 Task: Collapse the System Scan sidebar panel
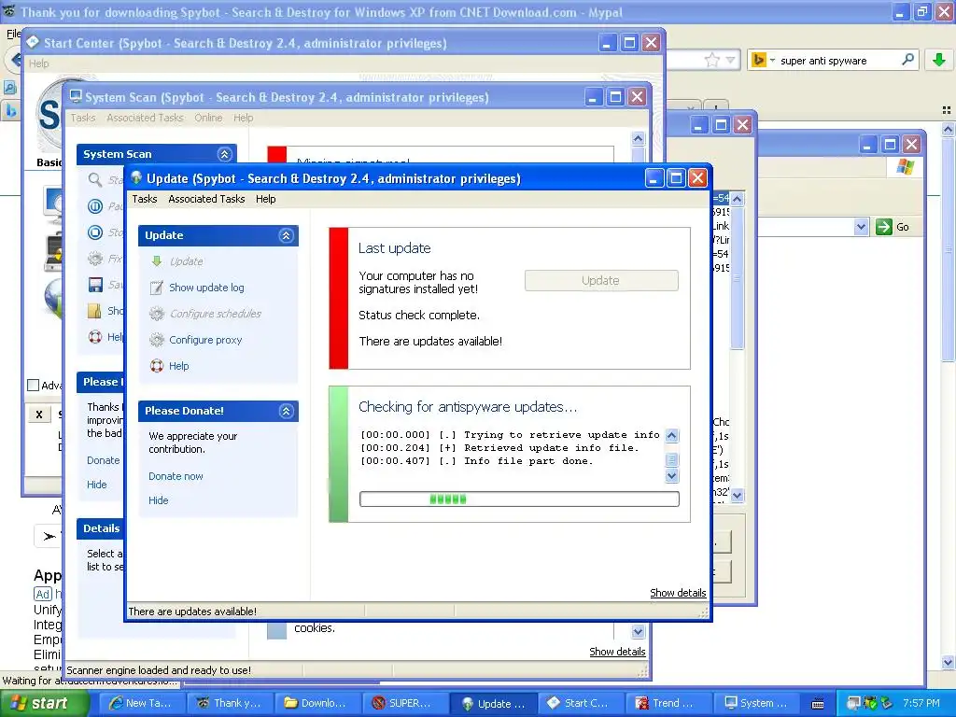pyautogui.click(x=224, y=154)
